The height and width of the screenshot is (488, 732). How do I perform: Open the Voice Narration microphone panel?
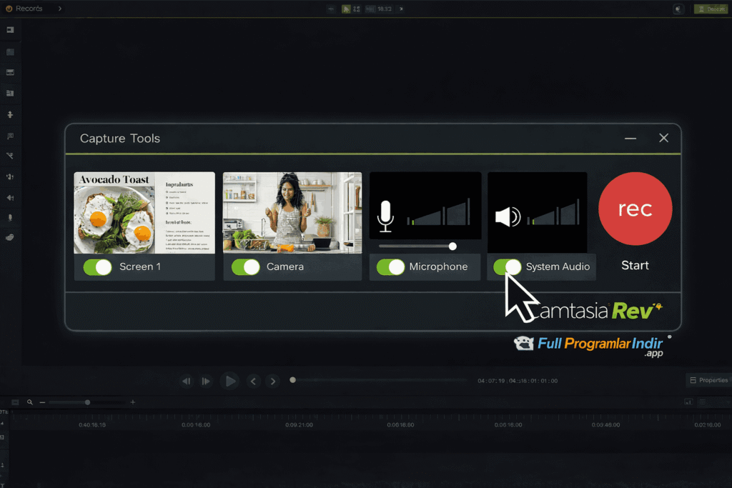click(10, 218)
